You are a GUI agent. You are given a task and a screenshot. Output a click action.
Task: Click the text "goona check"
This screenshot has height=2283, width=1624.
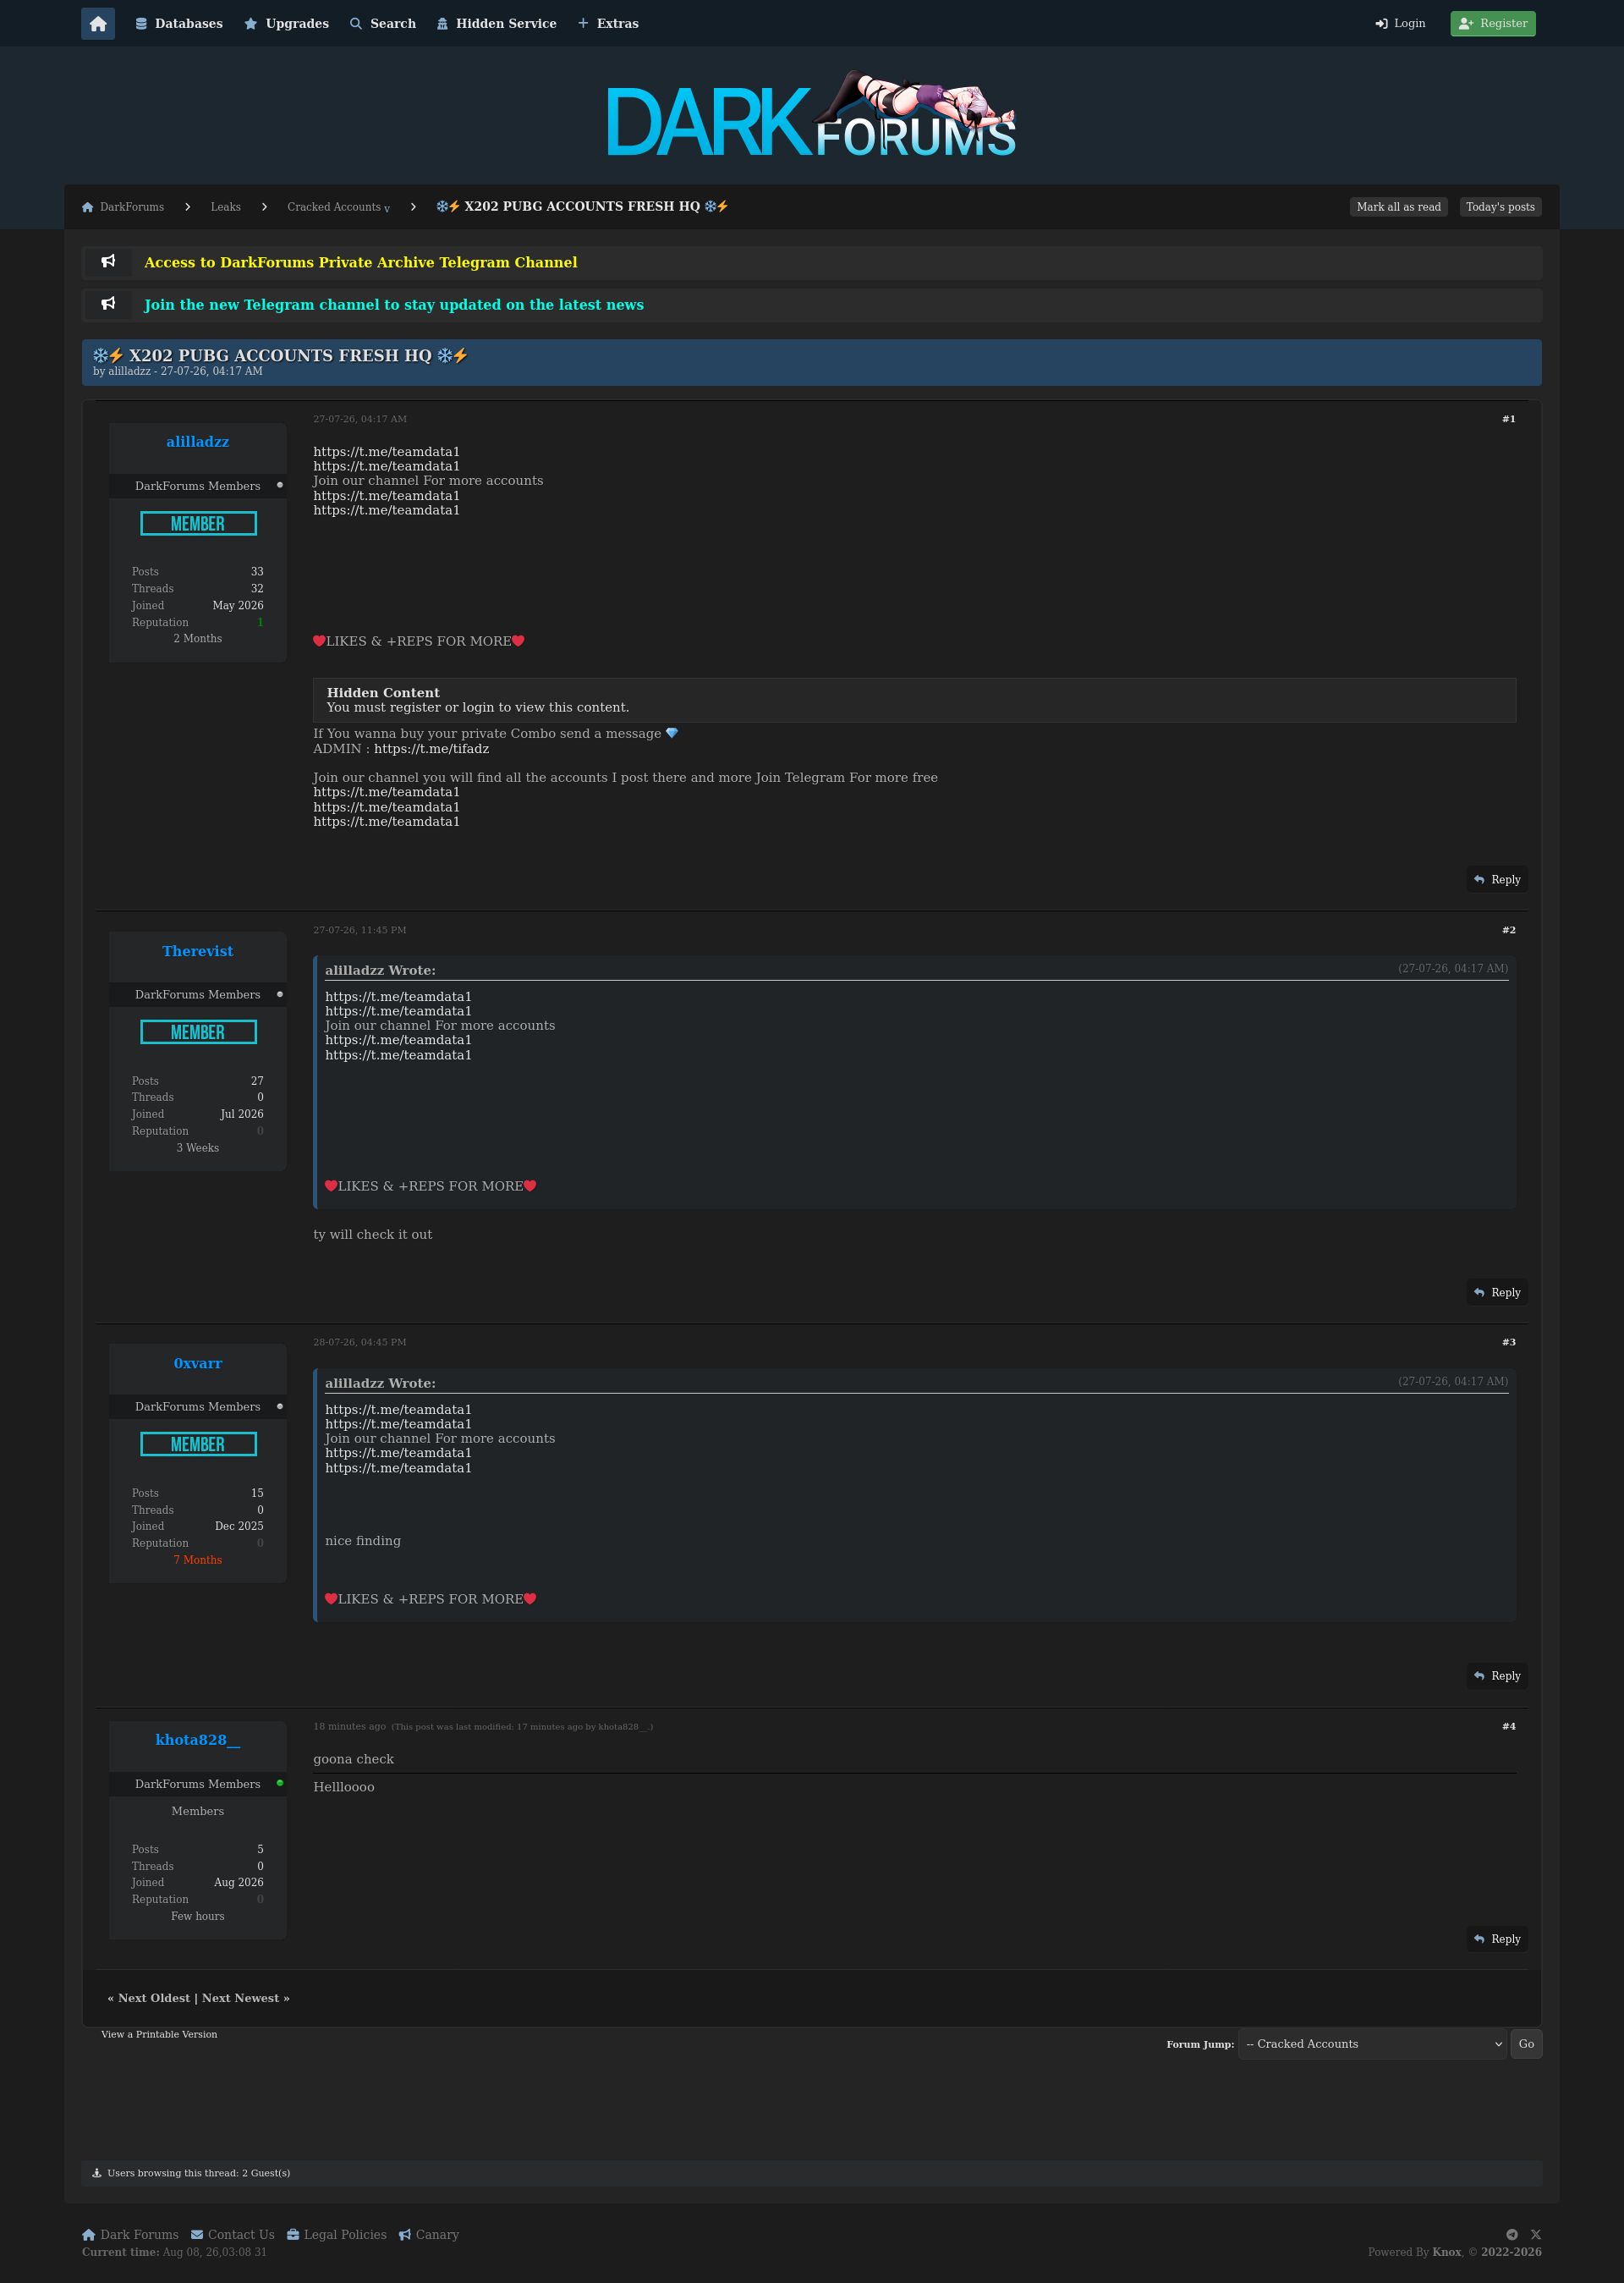(x=354, y=1760)
